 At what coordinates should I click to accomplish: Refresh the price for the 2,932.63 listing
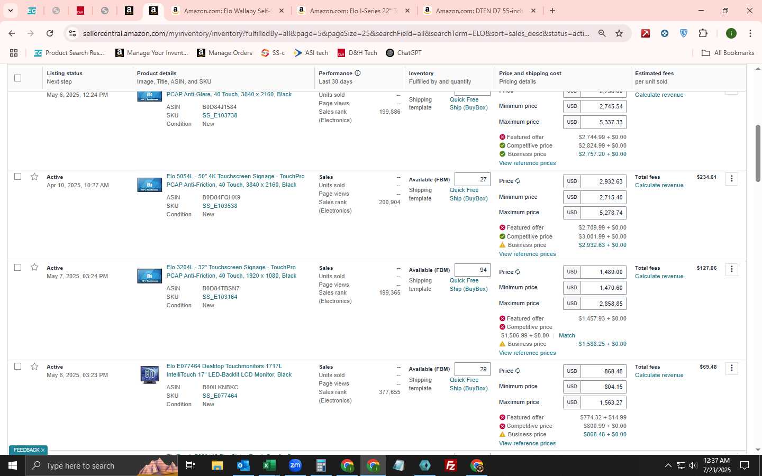click(x=518, y=181)
